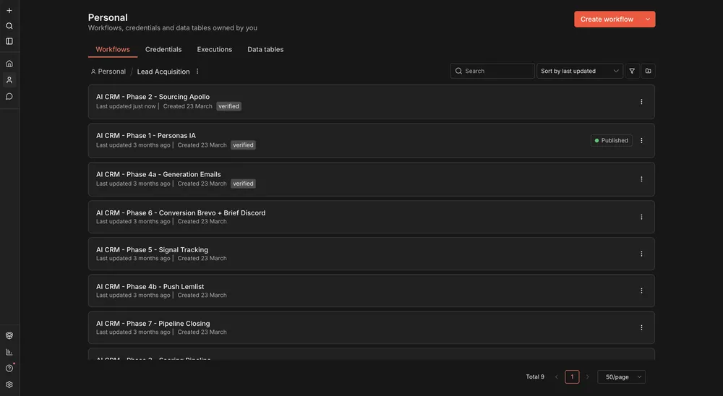
Task: Open AI CRM - Phase 5 - Signal Tracking workflow
Action: 371,254
